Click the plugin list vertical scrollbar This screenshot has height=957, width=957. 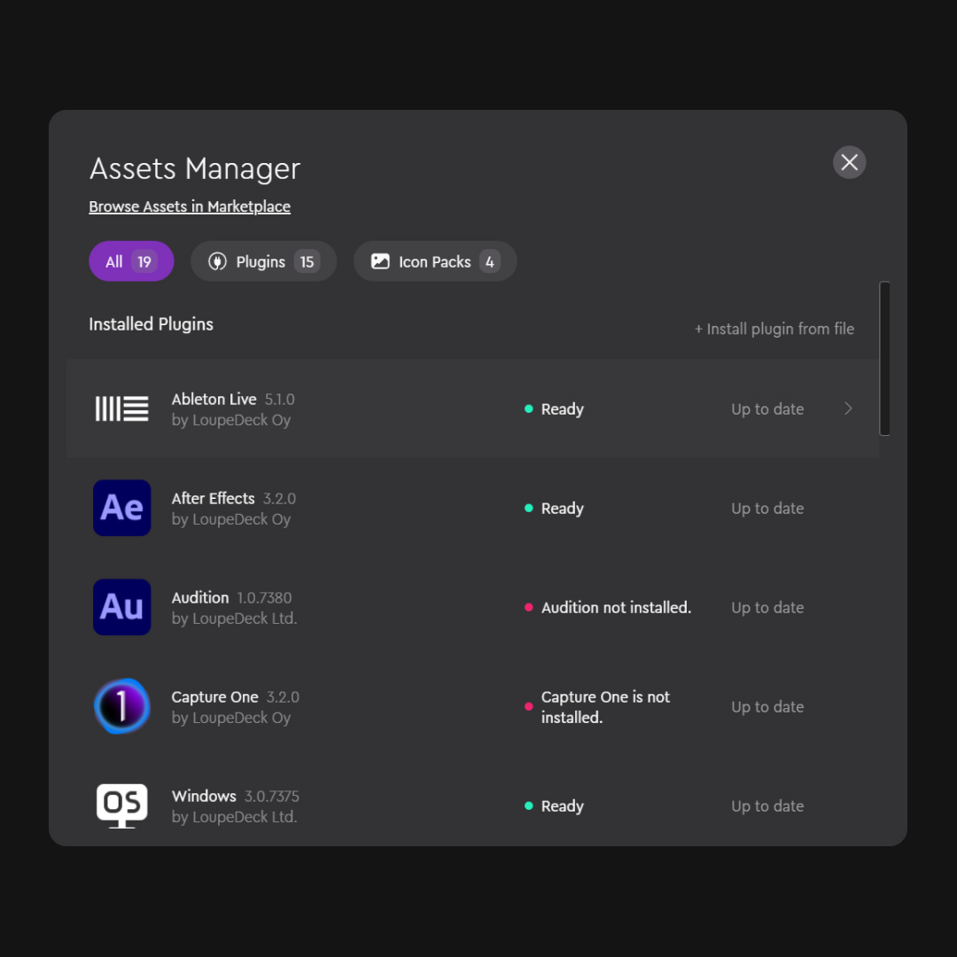point(884,359)
